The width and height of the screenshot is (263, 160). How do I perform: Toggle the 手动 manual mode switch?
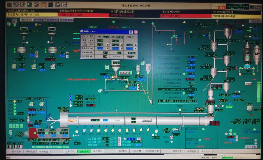(248, 84)
